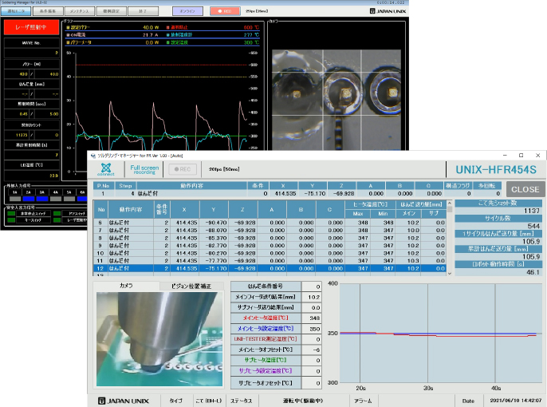Maximize the front soldering manager window
This screenshot has height=407, width=547.
tap(521, 156)
